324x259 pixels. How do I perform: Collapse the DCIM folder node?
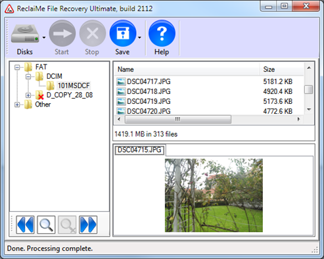28,77
